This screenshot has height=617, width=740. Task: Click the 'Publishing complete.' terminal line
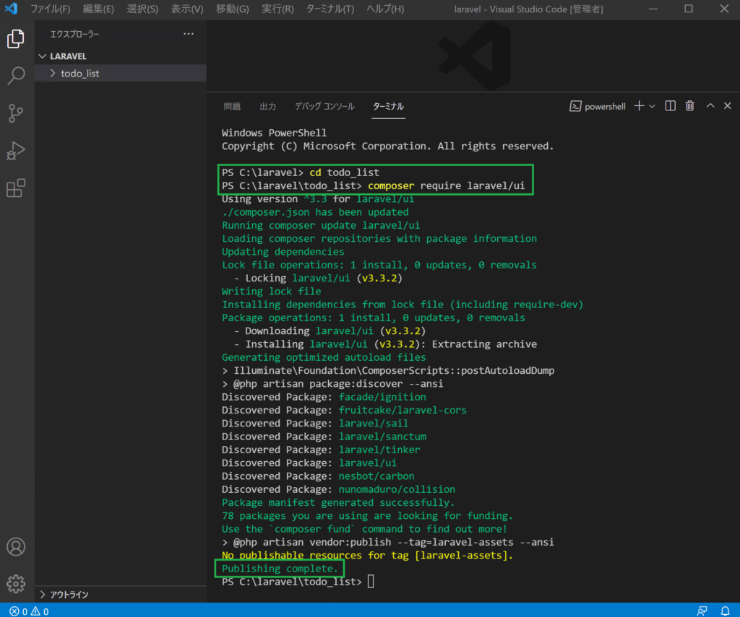pos(280,569)
